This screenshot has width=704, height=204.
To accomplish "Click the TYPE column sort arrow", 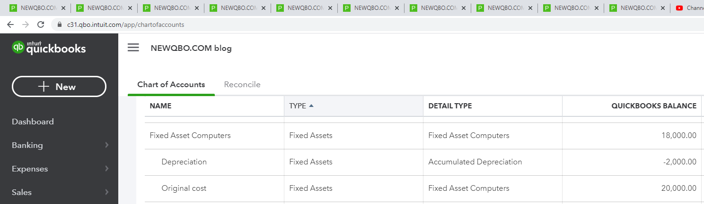I will click(x=311, y=106).
